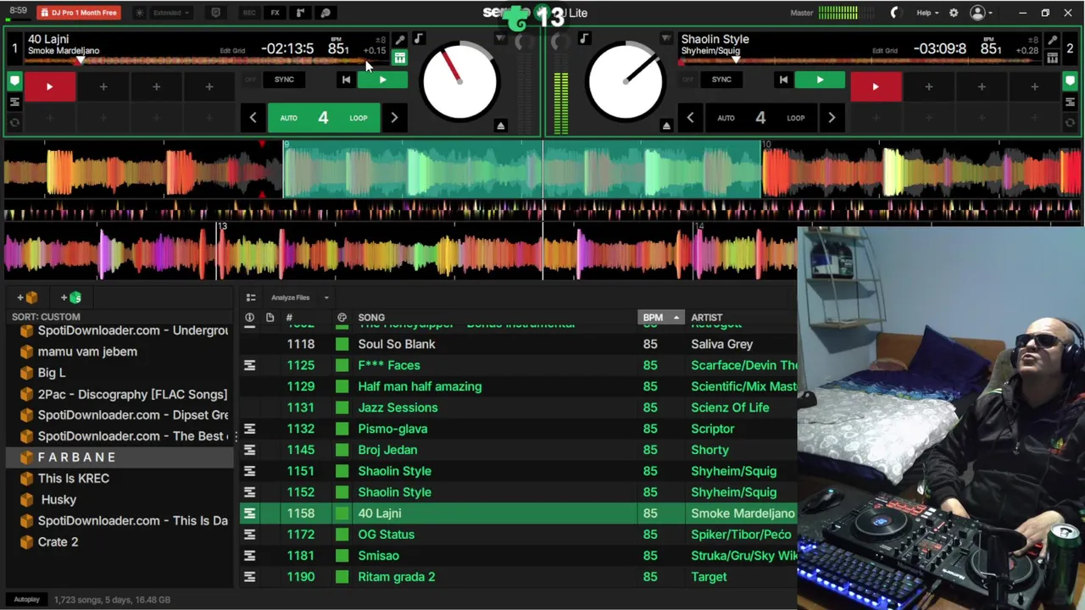The height and width of the screenshot is (610, 1085).
Task: Select song Jazz Sessions row
Action: click(518, 408)
